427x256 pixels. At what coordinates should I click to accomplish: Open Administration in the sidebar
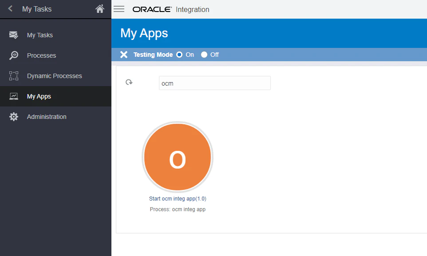[x=55, y=117]
